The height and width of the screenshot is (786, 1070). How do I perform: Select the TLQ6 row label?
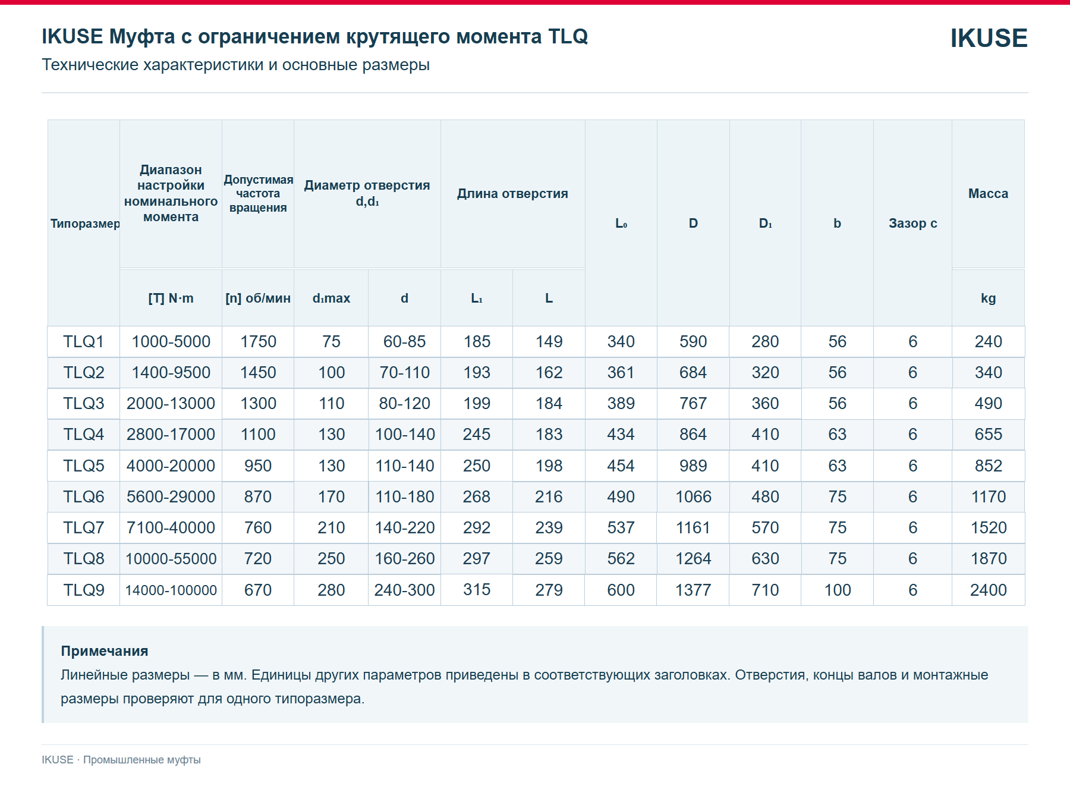pos(84,496)
